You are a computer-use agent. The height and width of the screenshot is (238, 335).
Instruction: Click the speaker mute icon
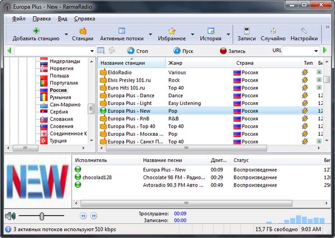coord(9,216)
